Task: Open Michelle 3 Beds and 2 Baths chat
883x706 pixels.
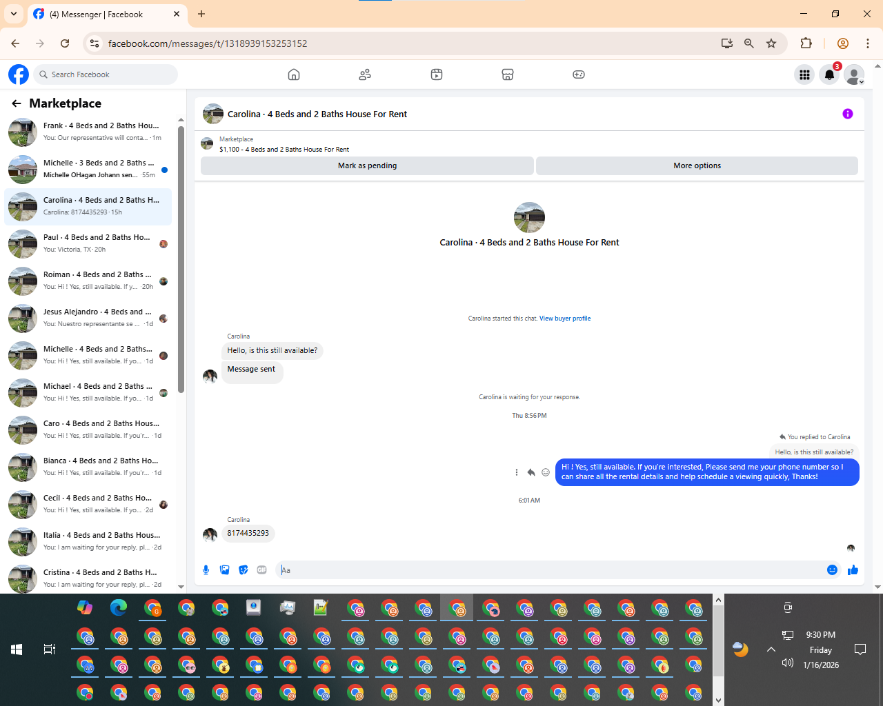Action: point(88,169)
